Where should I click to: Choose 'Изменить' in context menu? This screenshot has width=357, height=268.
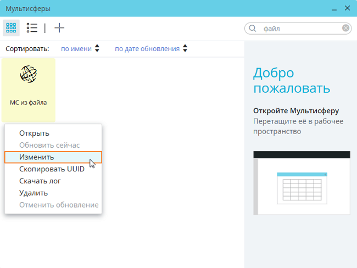tap(53, 157)
